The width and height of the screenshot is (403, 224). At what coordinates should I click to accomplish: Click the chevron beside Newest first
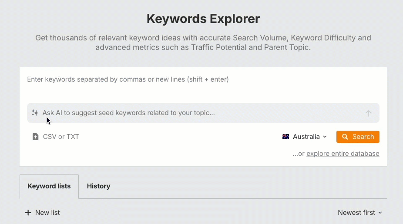380,213
